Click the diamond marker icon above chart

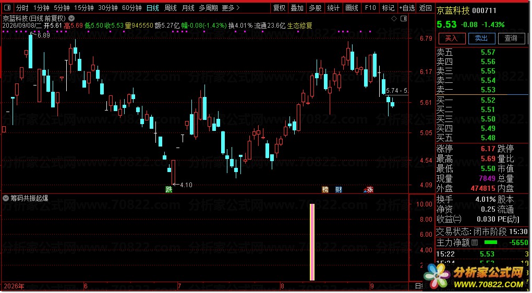(x=394, y=19)
